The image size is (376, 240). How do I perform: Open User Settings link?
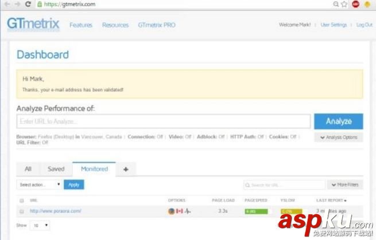pyautogui.click(x=334, y=25)
